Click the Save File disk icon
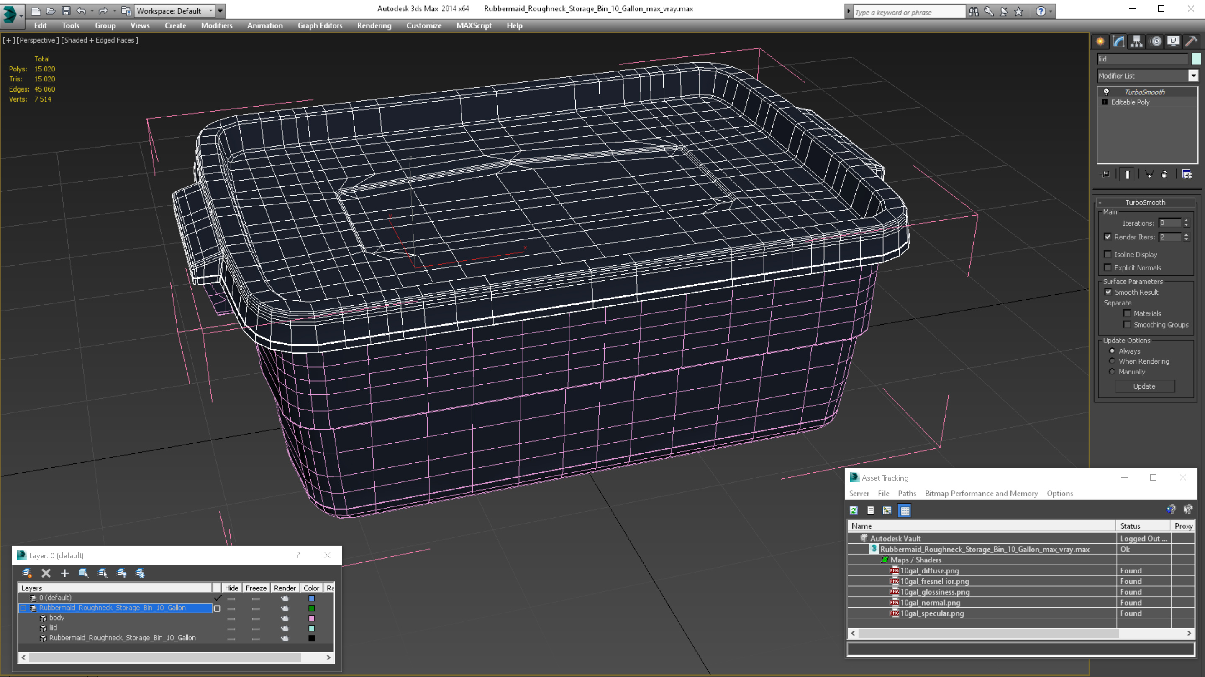This screenshot has height=677, width=1205. pos(66,11)
